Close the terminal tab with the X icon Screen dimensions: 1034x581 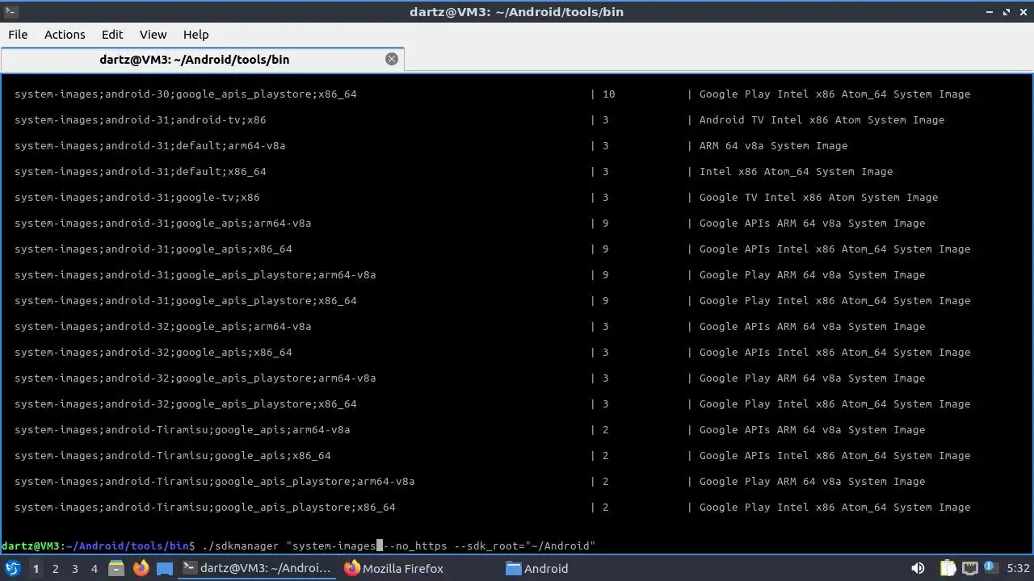tap(392, 59)
